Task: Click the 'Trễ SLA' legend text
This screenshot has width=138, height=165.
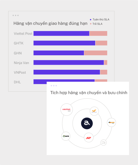Action: point(97,24)
